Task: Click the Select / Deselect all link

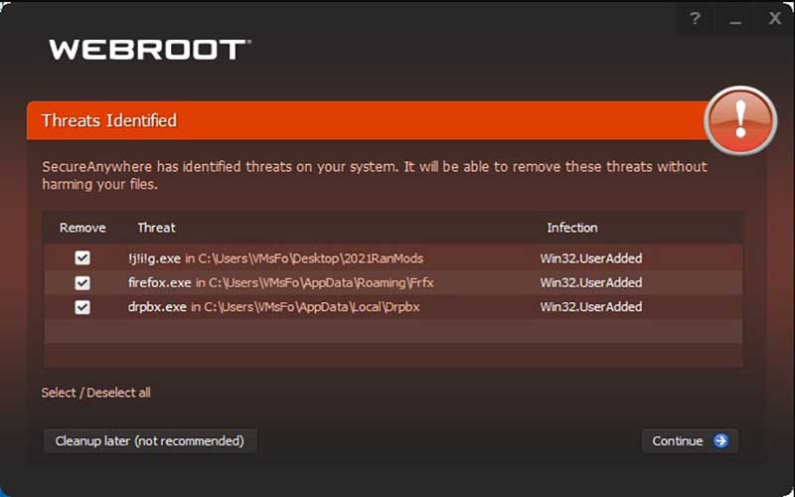Action: (x=95, y=393)
